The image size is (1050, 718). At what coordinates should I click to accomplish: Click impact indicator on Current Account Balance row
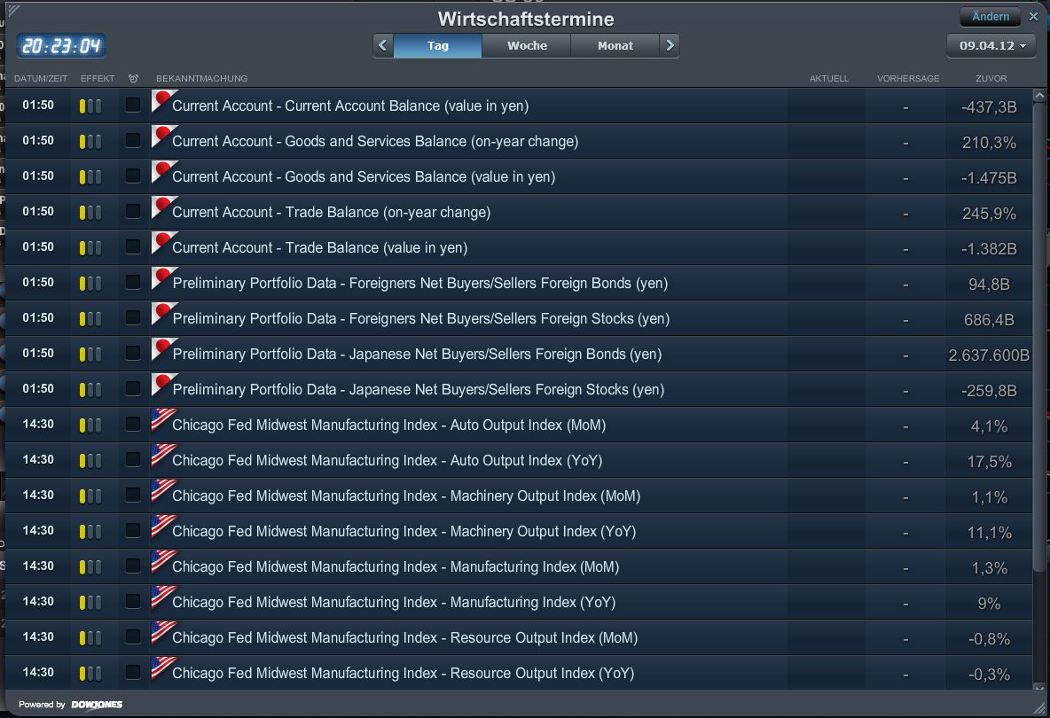pyautogui.click(x=90, y=105)
